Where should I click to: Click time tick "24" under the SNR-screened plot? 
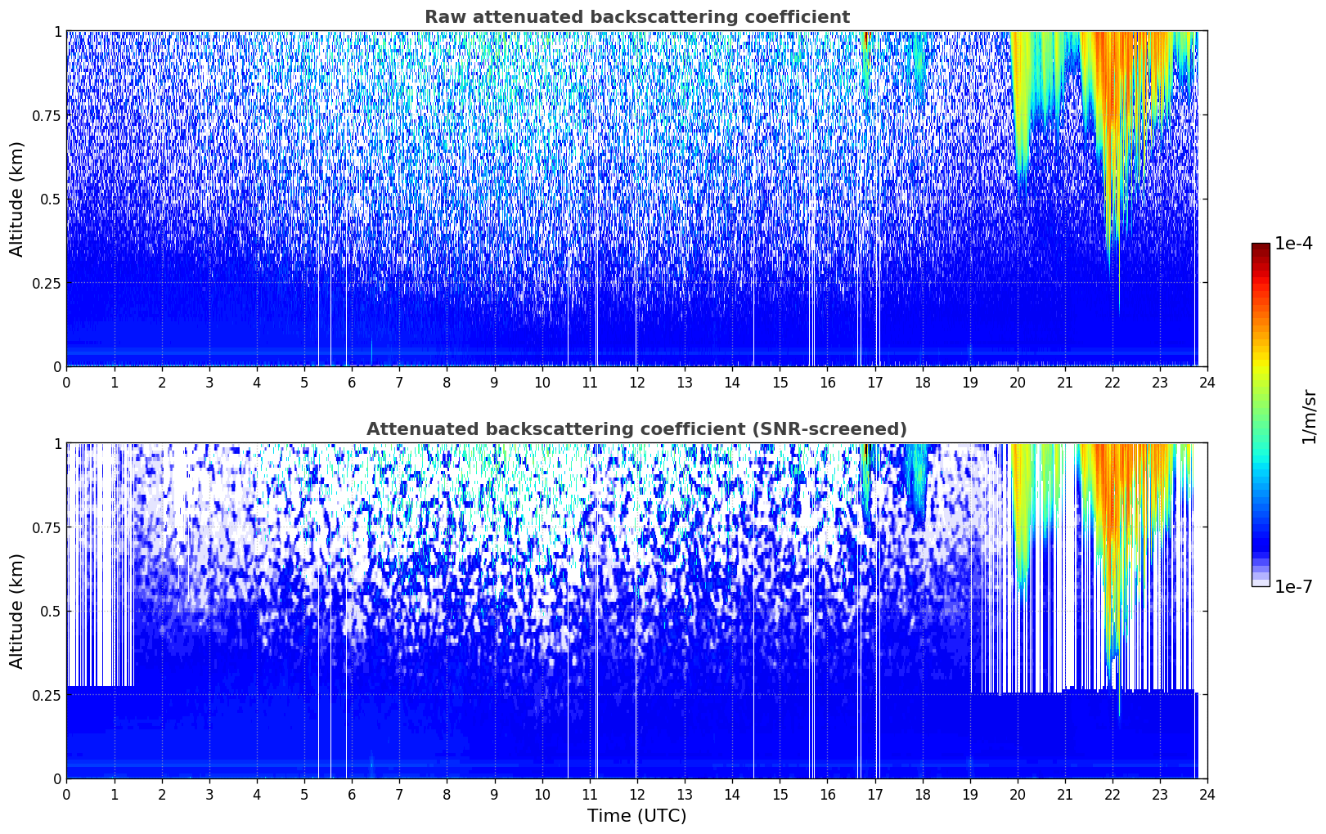pos(1207,794)
